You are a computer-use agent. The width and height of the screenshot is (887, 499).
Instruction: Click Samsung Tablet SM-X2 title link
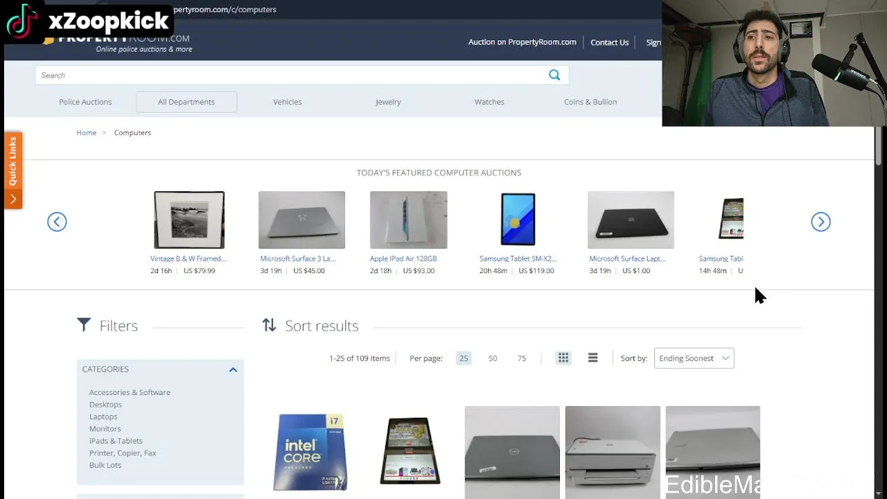coord(518,259)
